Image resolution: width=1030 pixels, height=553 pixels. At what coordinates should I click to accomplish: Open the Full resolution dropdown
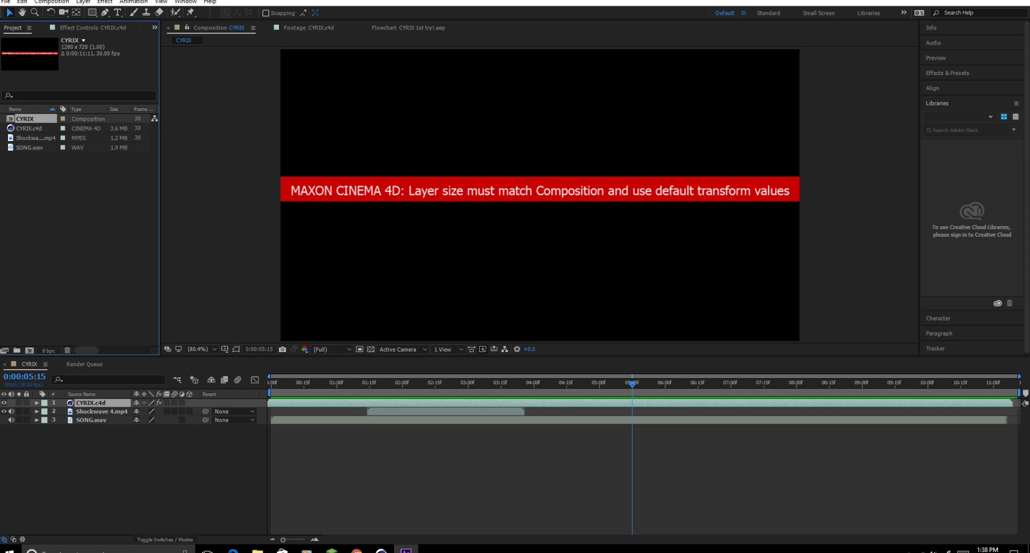332,349
